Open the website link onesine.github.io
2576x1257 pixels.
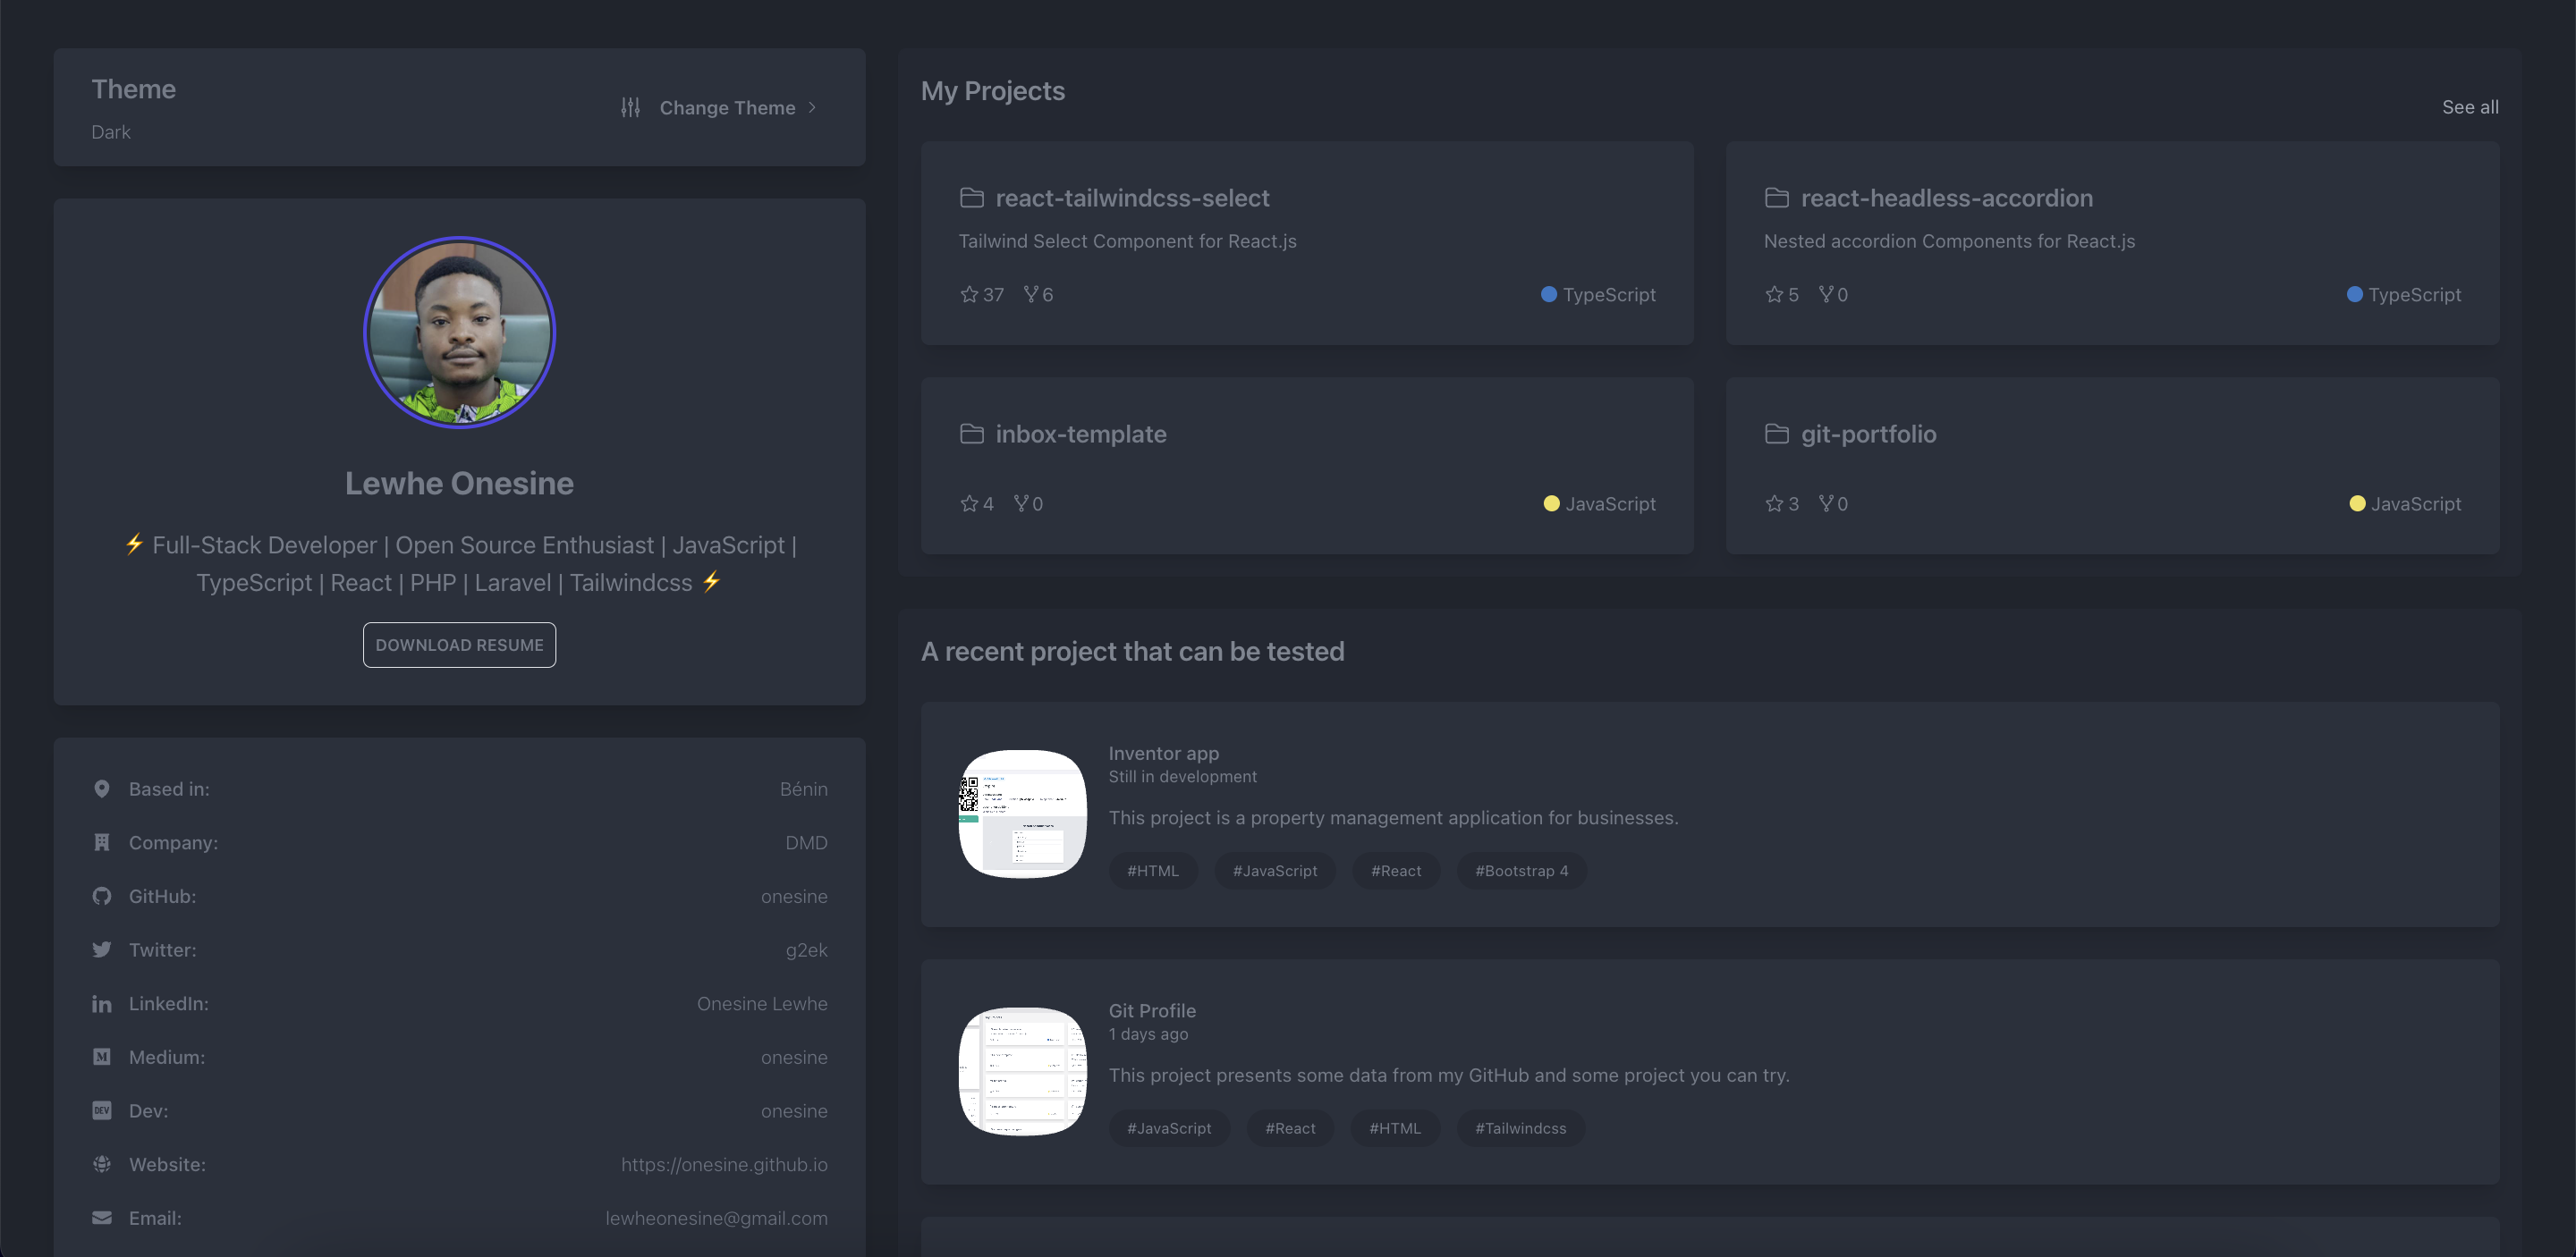pyautogui.click(x=724, y=1164)
